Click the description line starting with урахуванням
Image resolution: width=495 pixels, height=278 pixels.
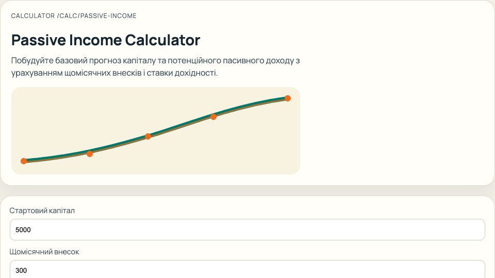(x=114, y=73)
